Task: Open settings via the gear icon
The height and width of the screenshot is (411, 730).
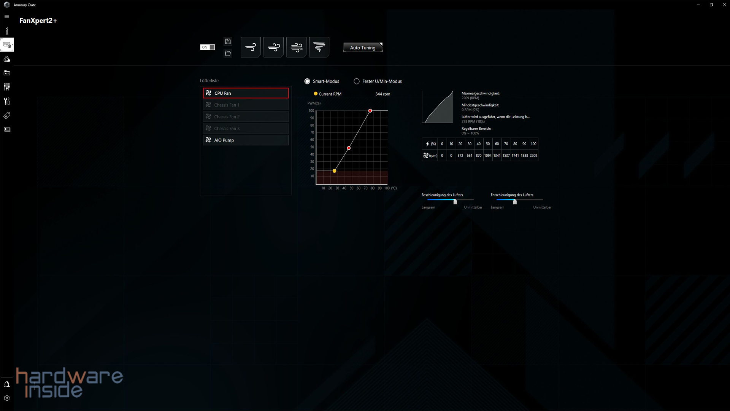Action: [6, 398]
